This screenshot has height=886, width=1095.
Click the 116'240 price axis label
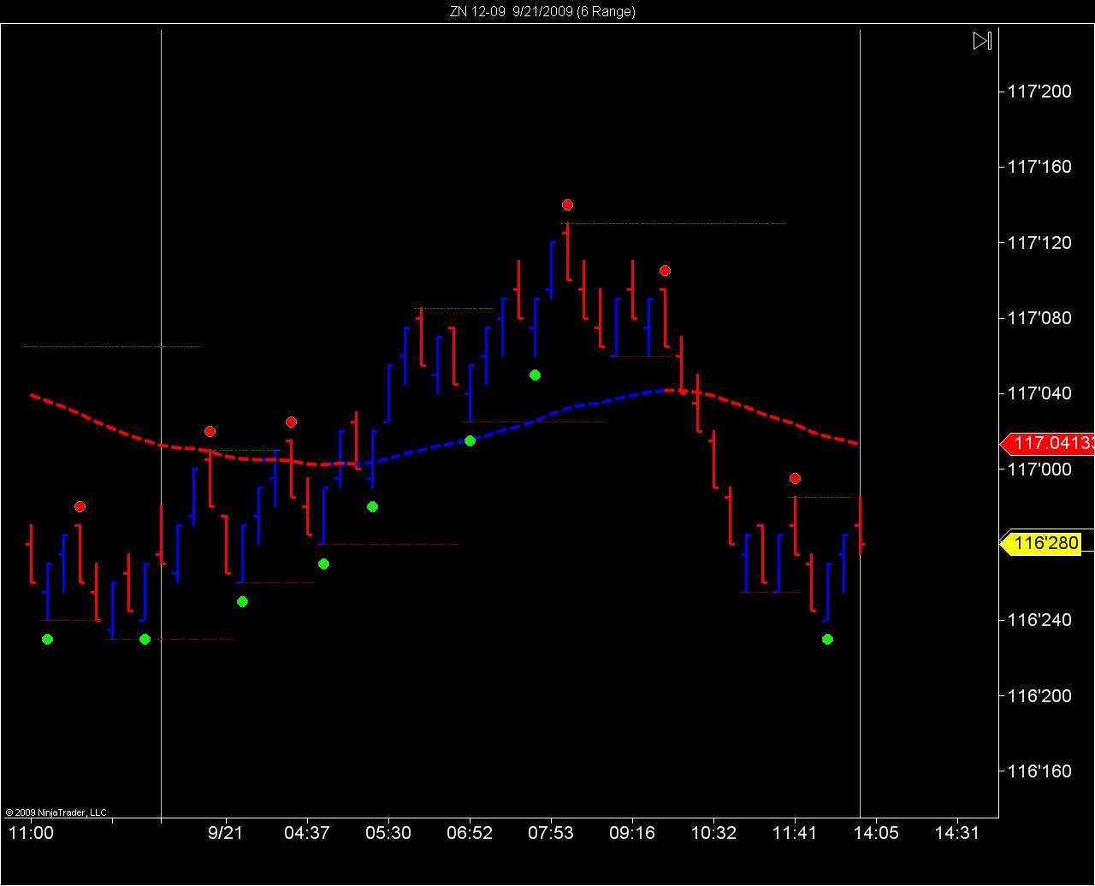(1039, 620)
